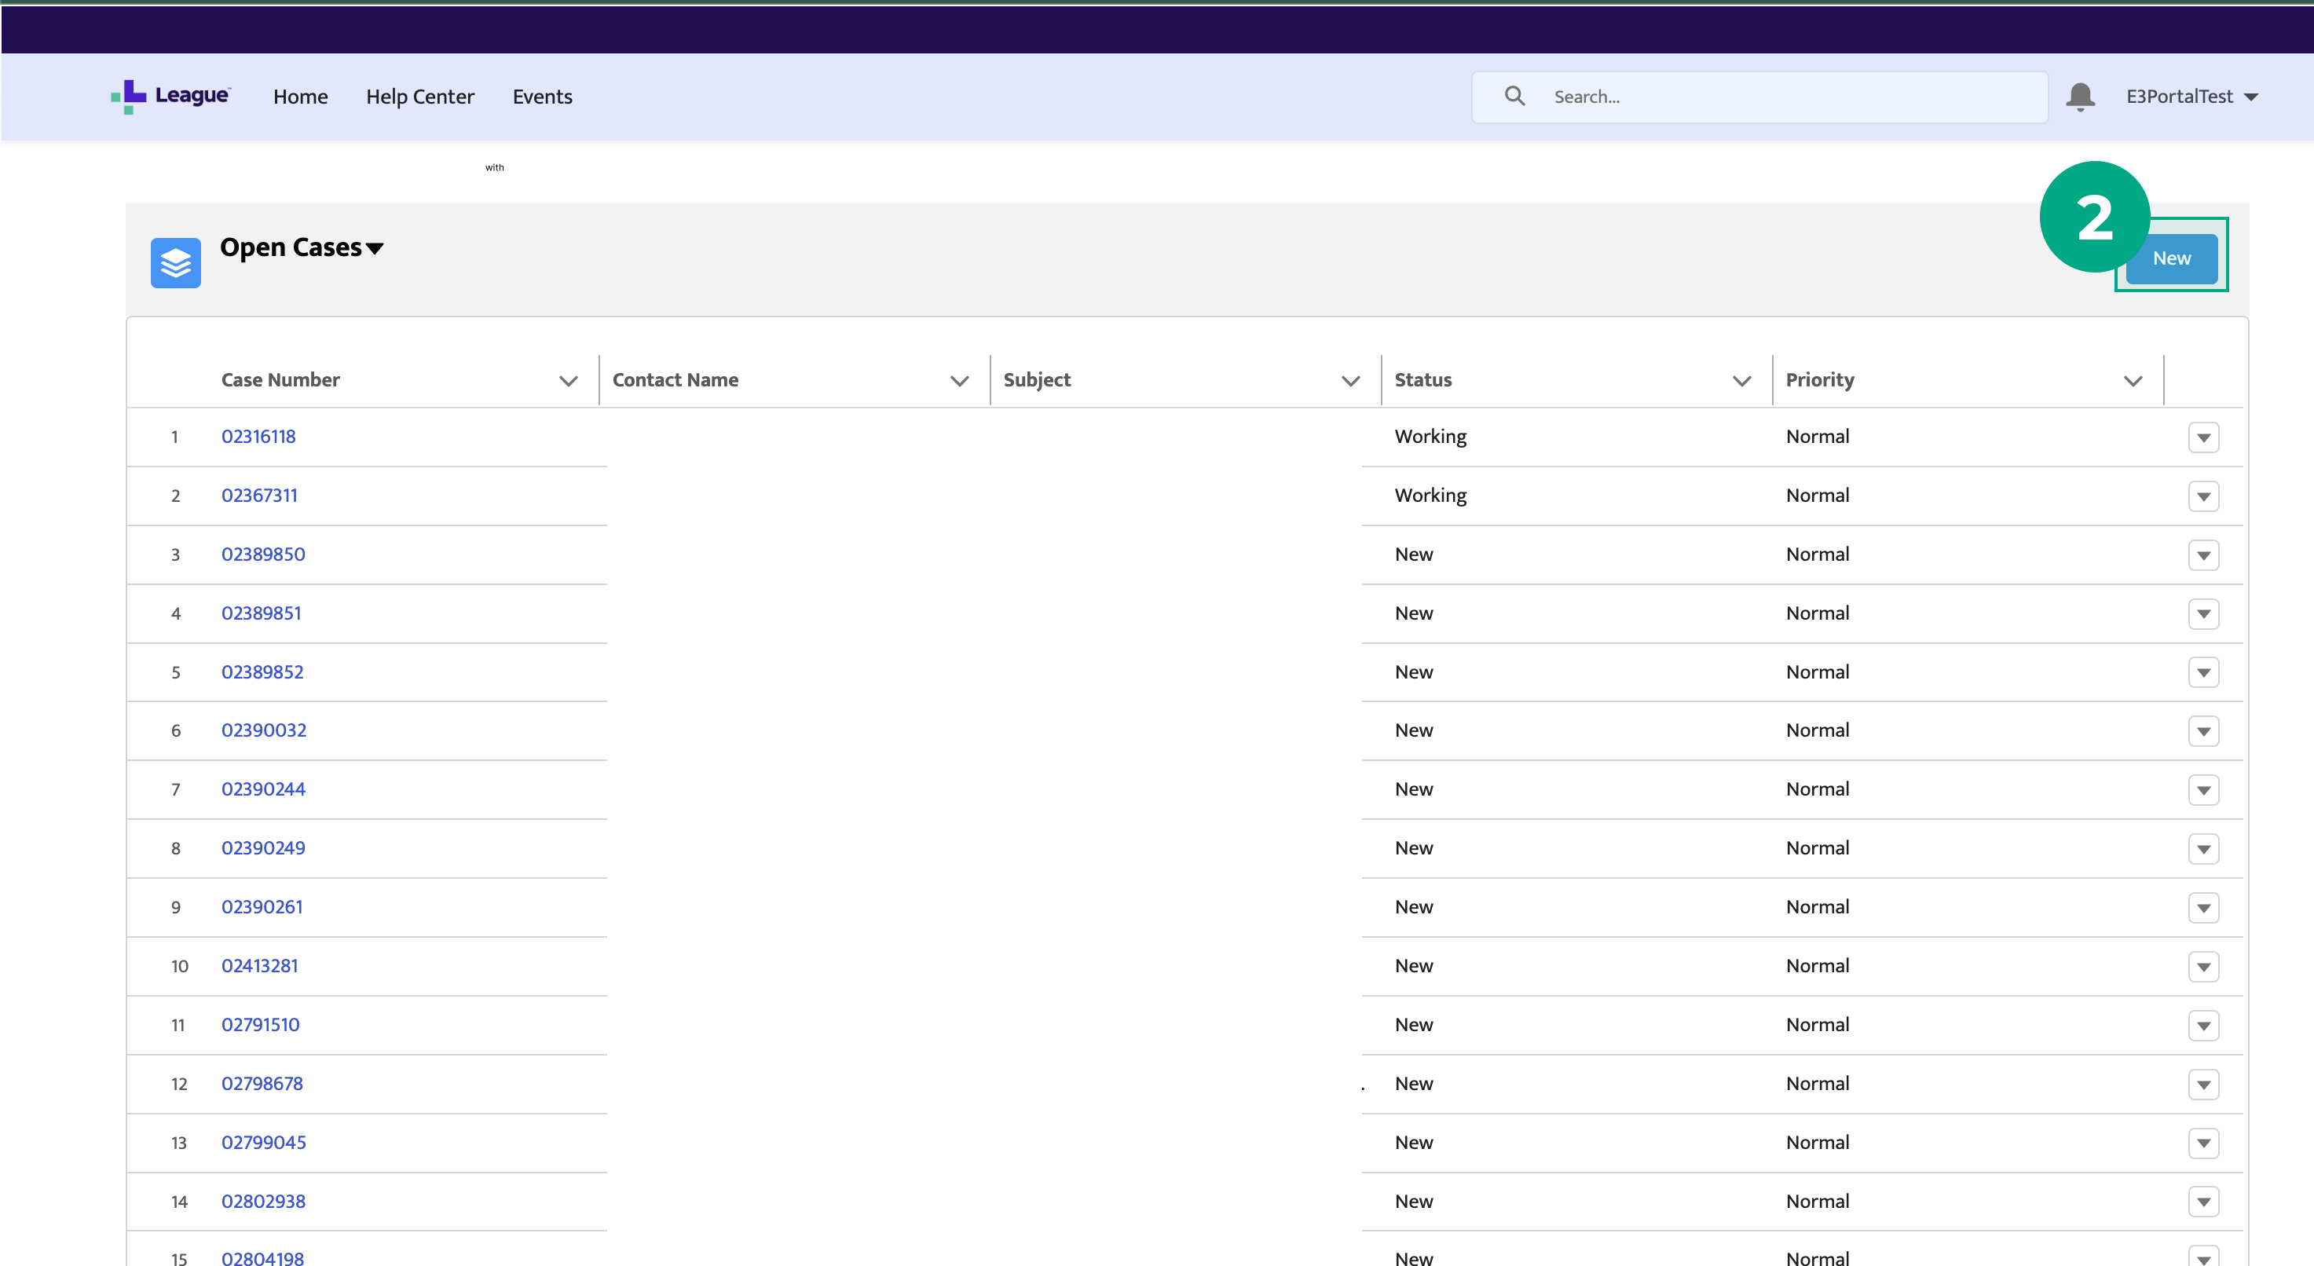
Task: Navigate to the Events tab
Action: point(542,96)
